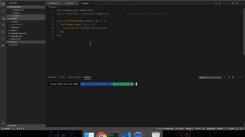Expand the Outline section at sidebar bottom
245x137 pixels.
[x=26, y=126]
